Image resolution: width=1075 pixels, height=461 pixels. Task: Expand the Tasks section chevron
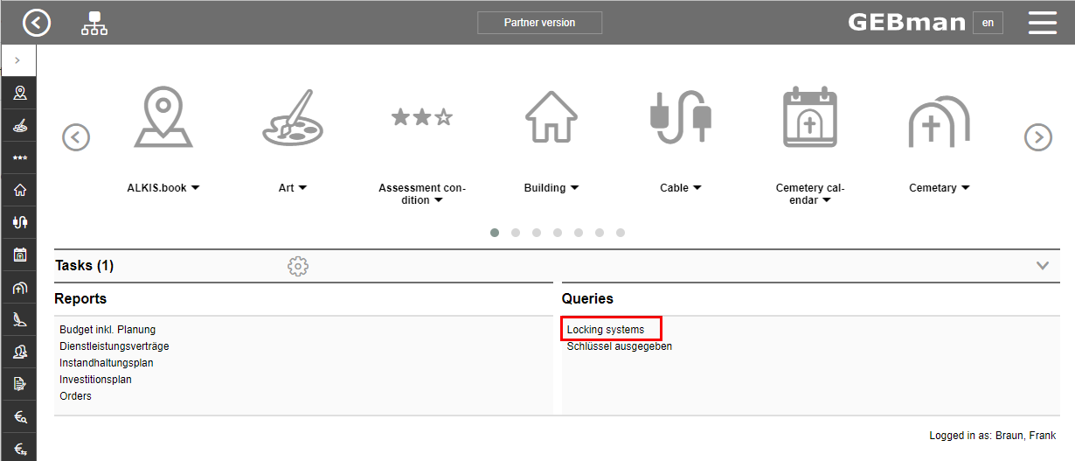(1042, 266)
